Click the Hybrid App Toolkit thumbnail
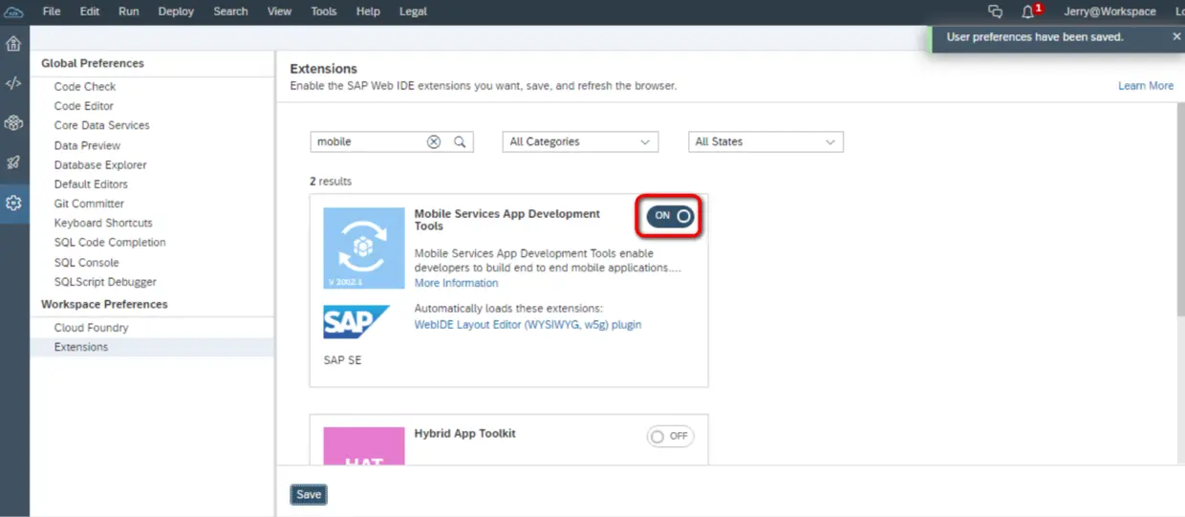Screen dimensions: 1185x517 (x=363, y=446)
